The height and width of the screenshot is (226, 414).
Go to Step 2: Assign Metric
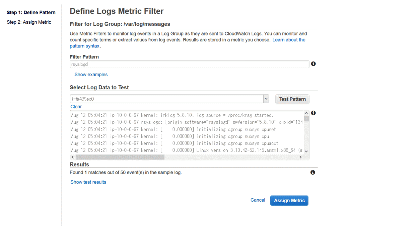pyautogui.click(x=29, y=22)
